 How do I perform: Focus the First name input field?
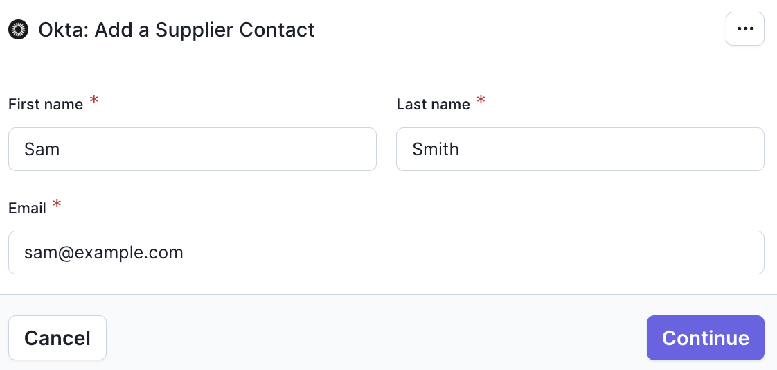tap(193, 149)
